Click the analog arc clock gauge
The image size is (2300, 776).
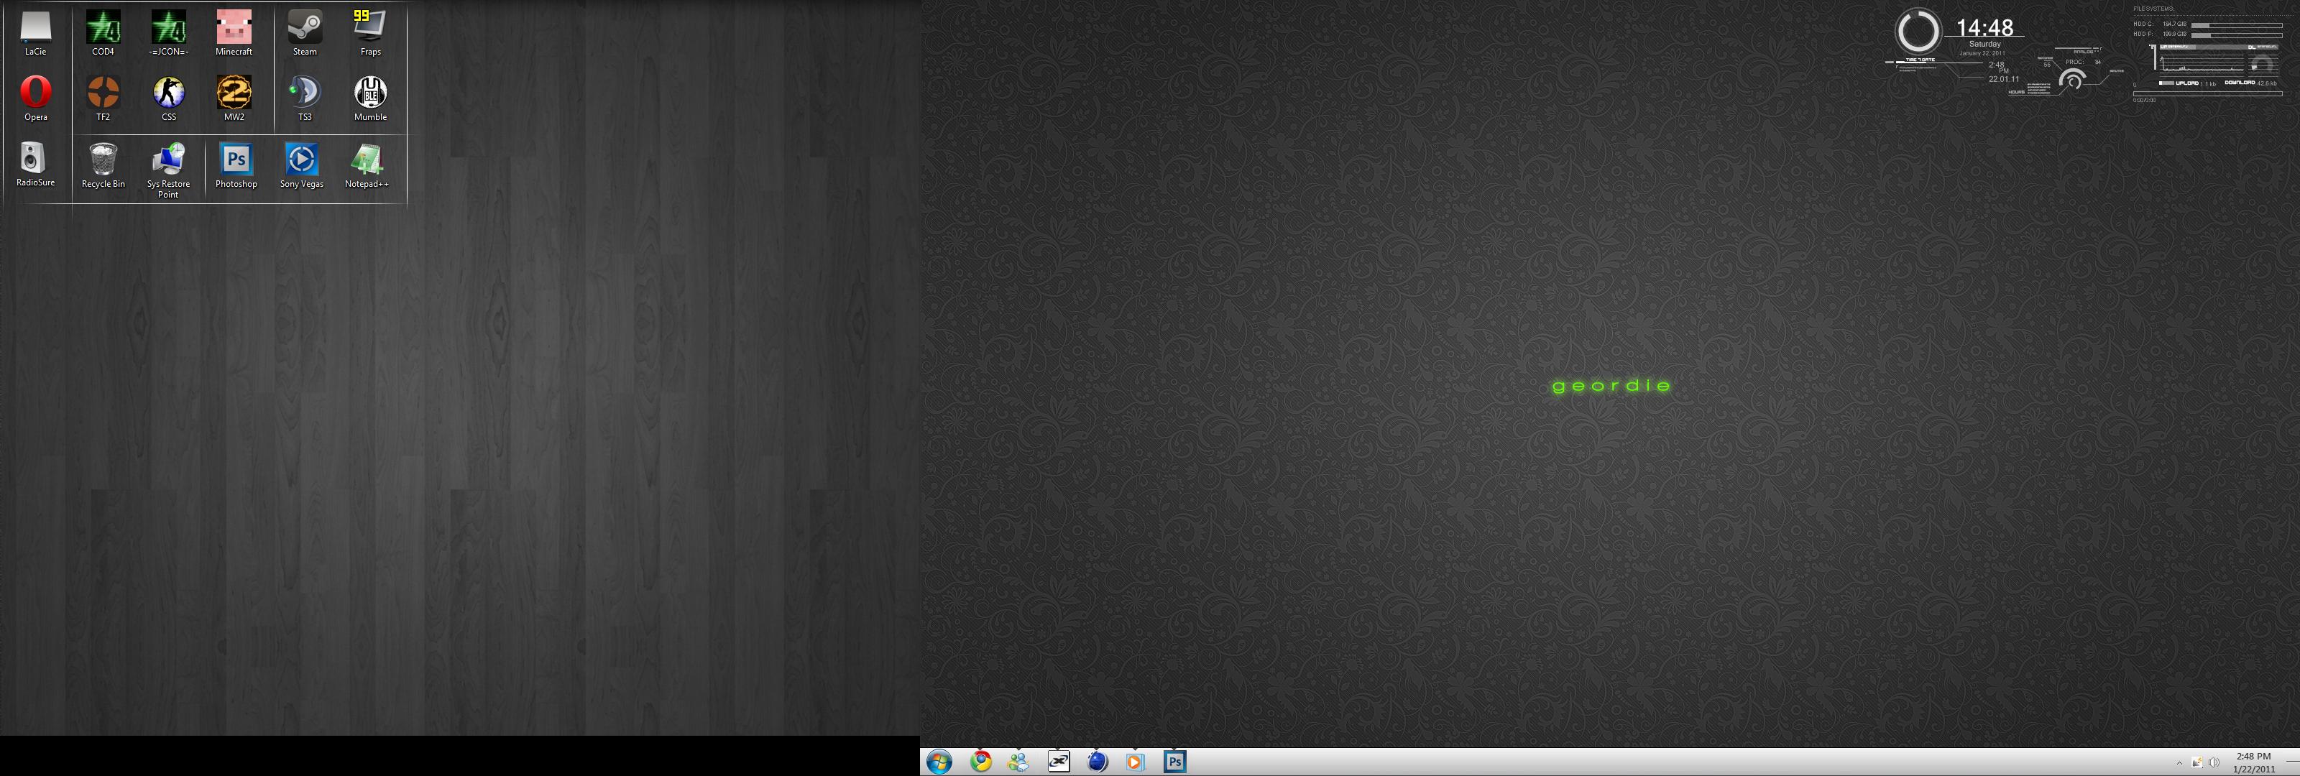pos(2073,80)
